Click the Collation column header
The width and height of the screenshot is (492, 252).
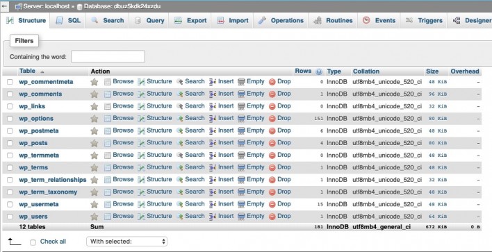[x=366, y=72]
